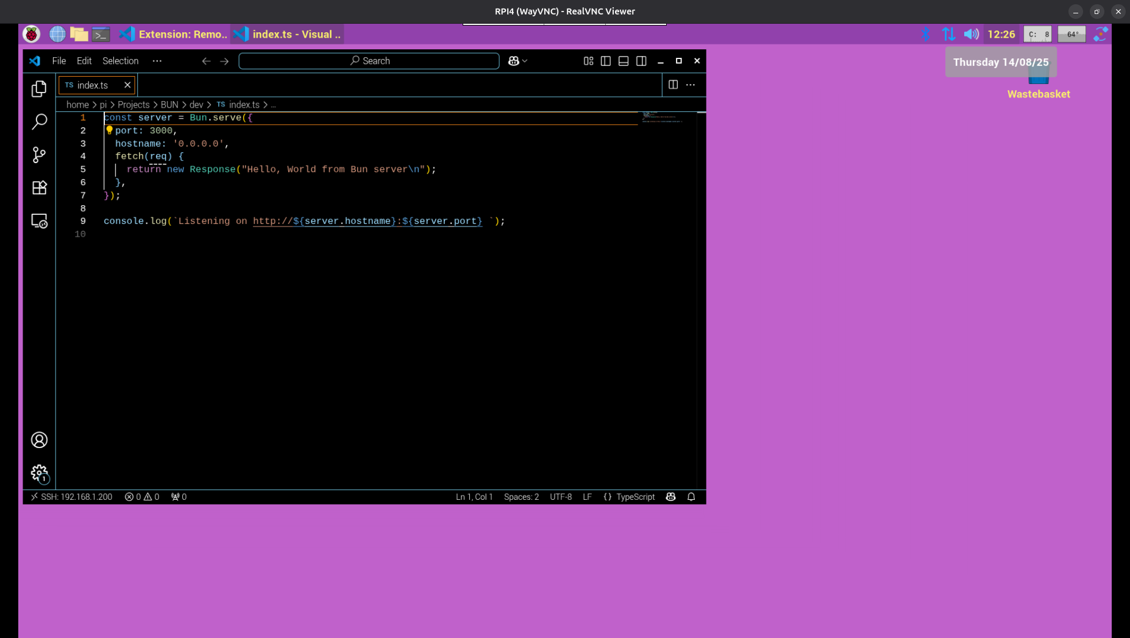Click the lightbulb code action icon
This screenshot has width=1130, height=638.
(x=110, y=130)
